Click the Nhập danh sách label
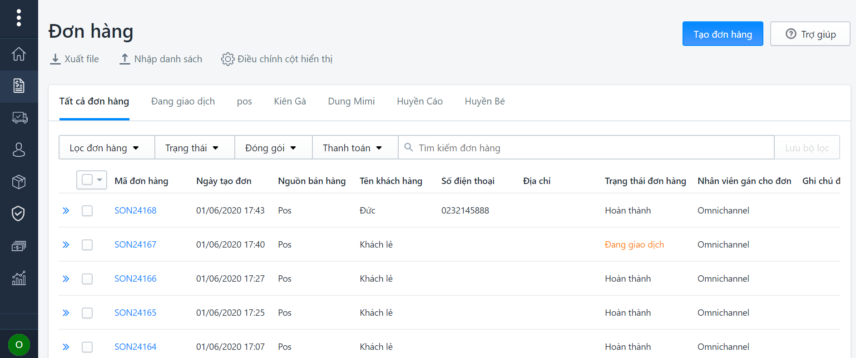The image size is (856, 358). coord(168,59)
